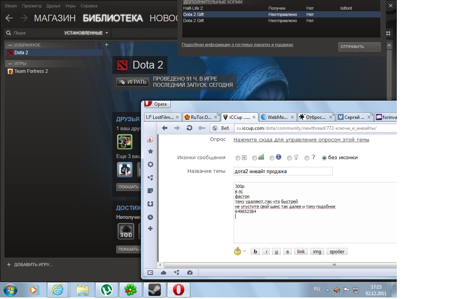The width and height of the screenshot is (465, 299).
Task: Open the smiley emoticon picker
Action: coord(238,251)
